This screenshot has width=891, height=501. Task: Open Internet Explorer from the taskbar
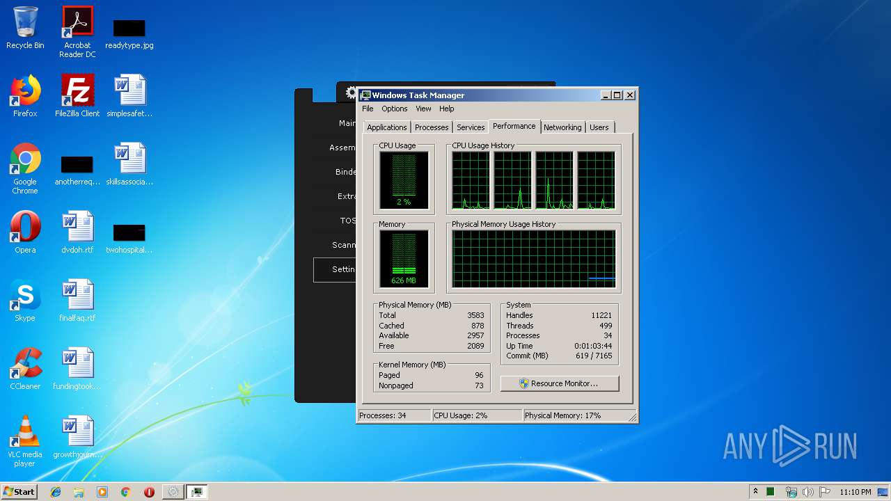[56, 492]
